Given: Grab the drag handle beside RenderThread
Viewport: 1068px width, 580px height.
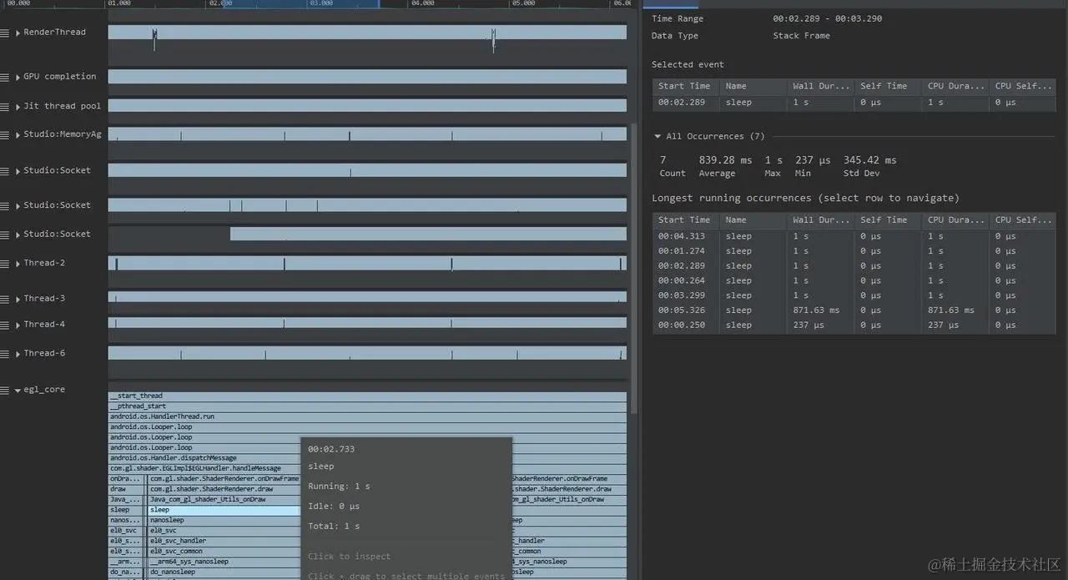Looking at the screenshot, I should coord(5,33).
